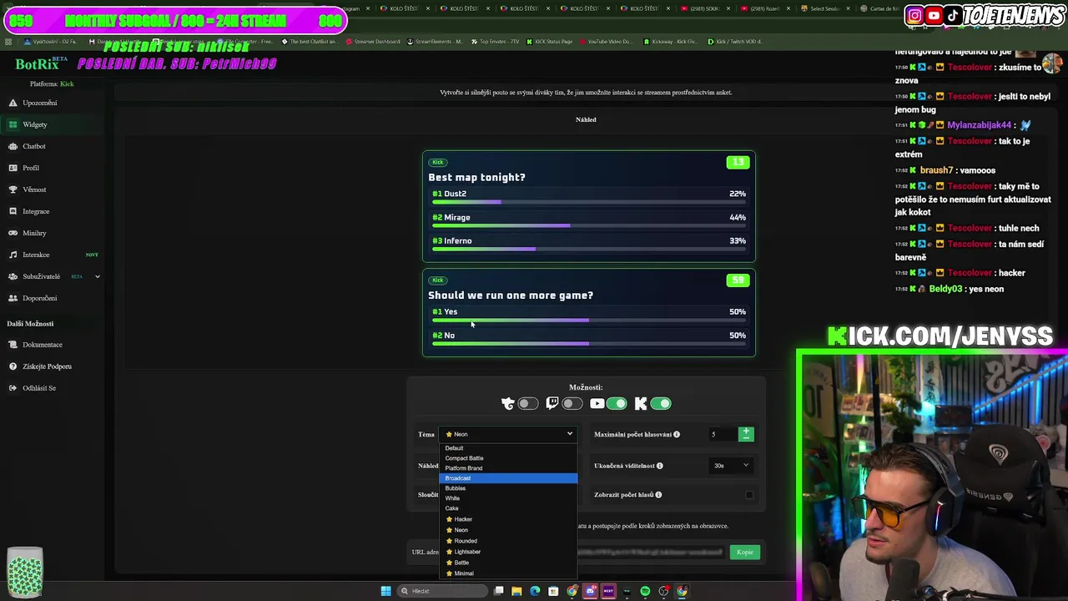Select White theme option
This screenshot has width=1068, height=601.
(x=508, y=498)
